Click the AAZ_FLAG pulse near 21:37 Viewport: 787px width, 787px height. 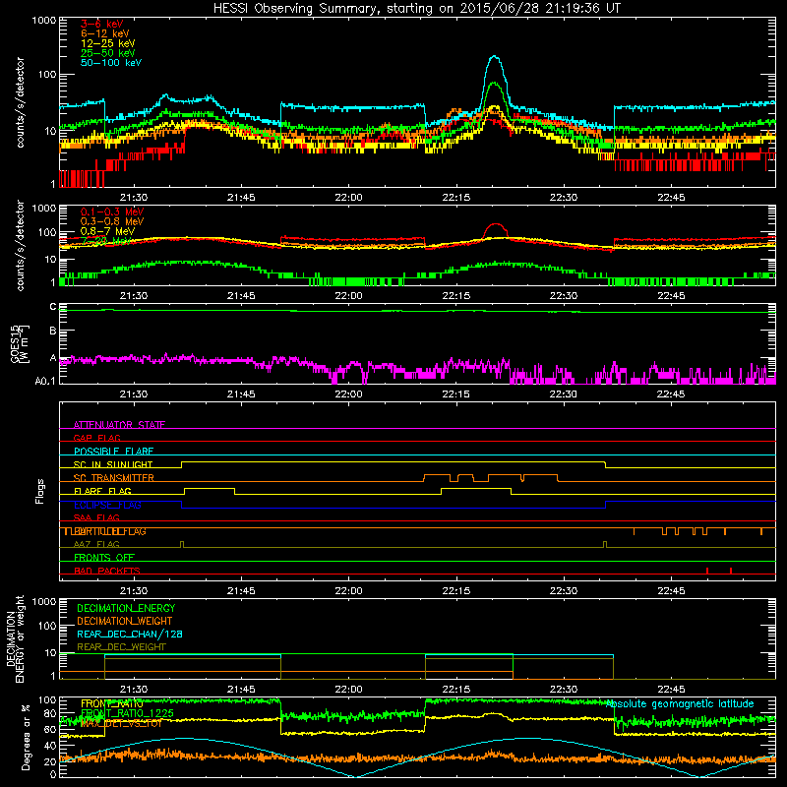(182, 544)
